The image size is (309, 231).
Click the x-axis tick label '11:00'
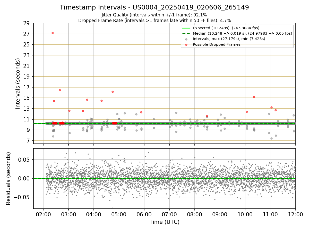pyautogui.click(x=270, y=214)
